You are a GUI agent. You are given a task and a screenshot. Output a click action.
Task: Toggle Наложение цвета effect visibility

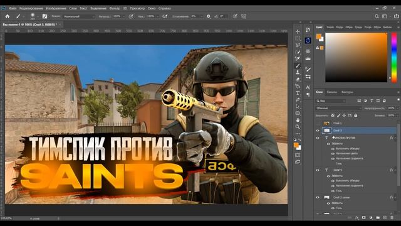333,153
